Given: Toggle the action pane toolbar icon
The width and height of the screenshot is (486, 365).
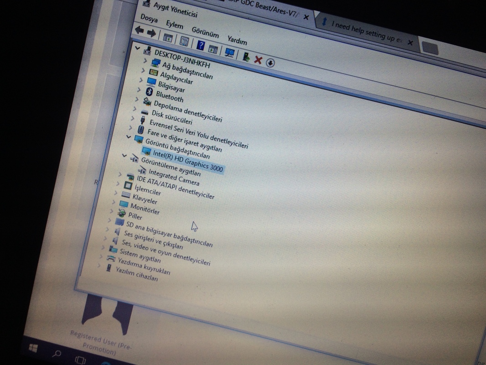Looking at the screenshot, I should (x=213, y=49).
